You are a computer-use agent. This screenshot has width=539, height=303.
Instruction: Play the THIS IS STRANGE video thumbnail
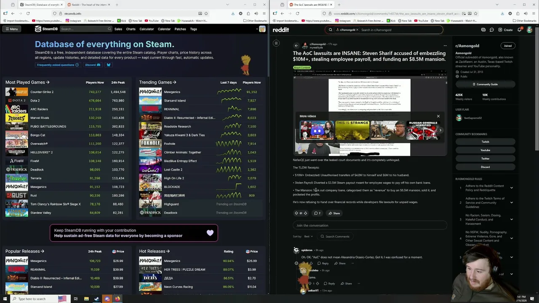point(352,130)
